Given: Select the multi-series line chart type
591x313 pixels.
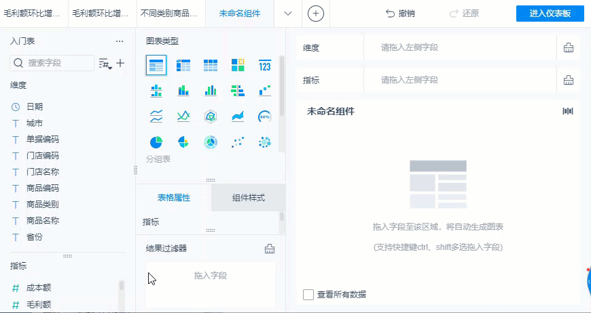Looking at the screenshot, I should (183, 117).
